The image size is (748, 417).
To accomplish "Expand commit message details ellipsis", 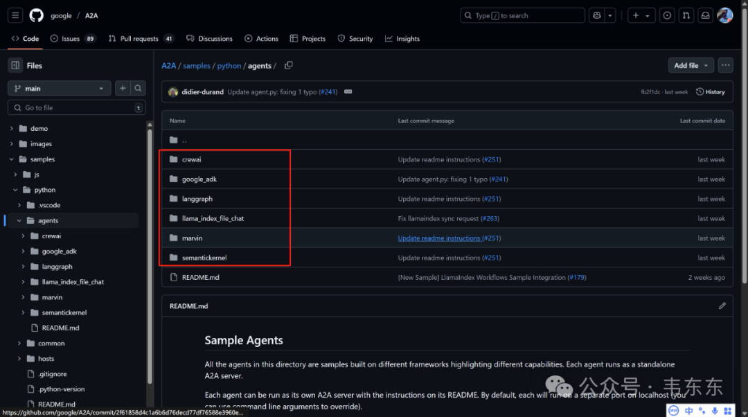I will pos(348,91).
